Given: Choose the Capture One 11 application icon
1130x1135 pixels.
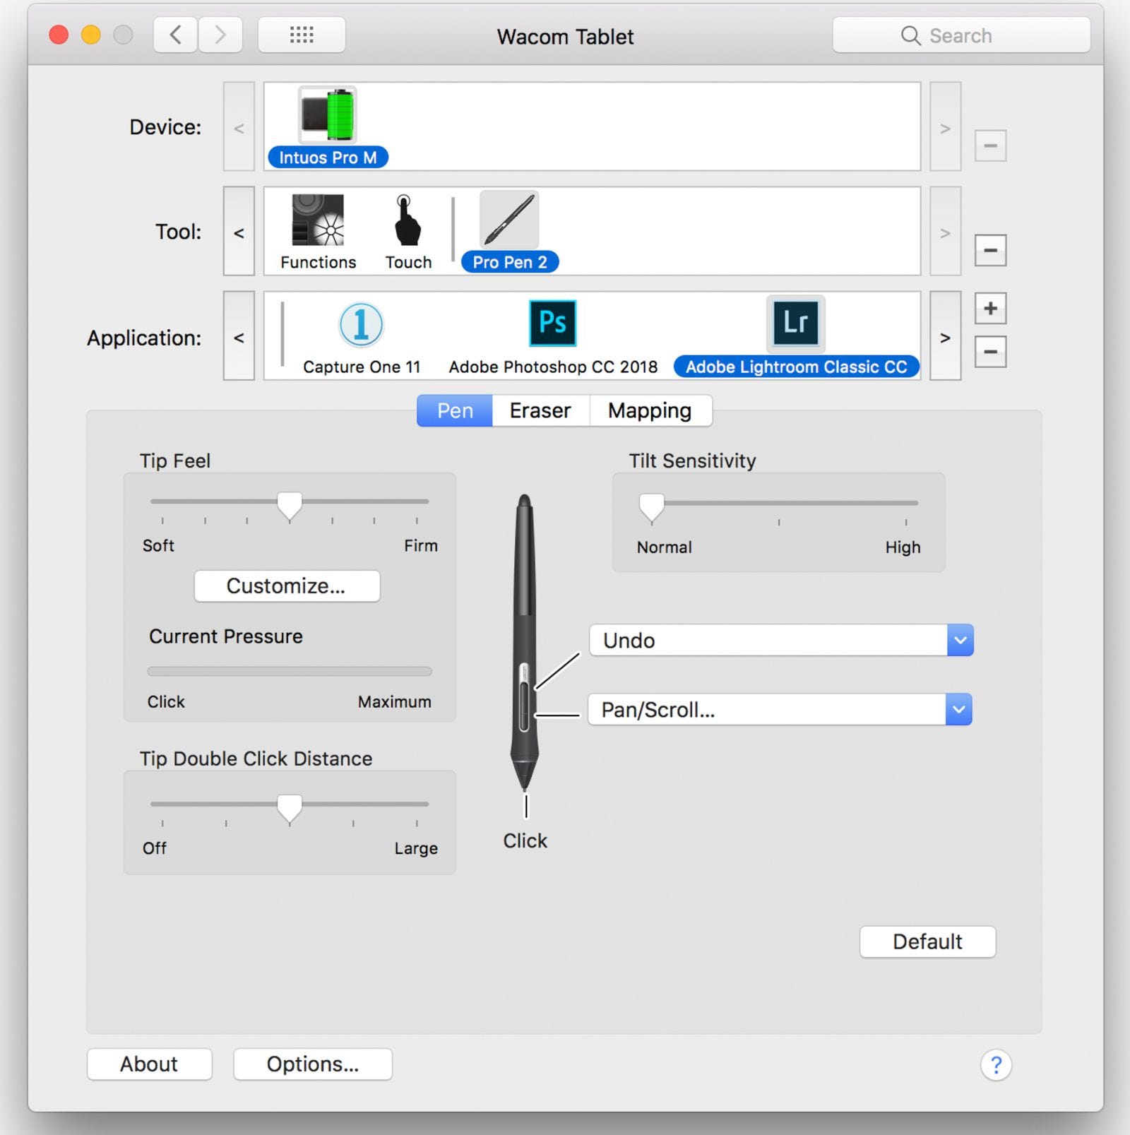Looking at the screenshot, I should click(x=361, y=324).
